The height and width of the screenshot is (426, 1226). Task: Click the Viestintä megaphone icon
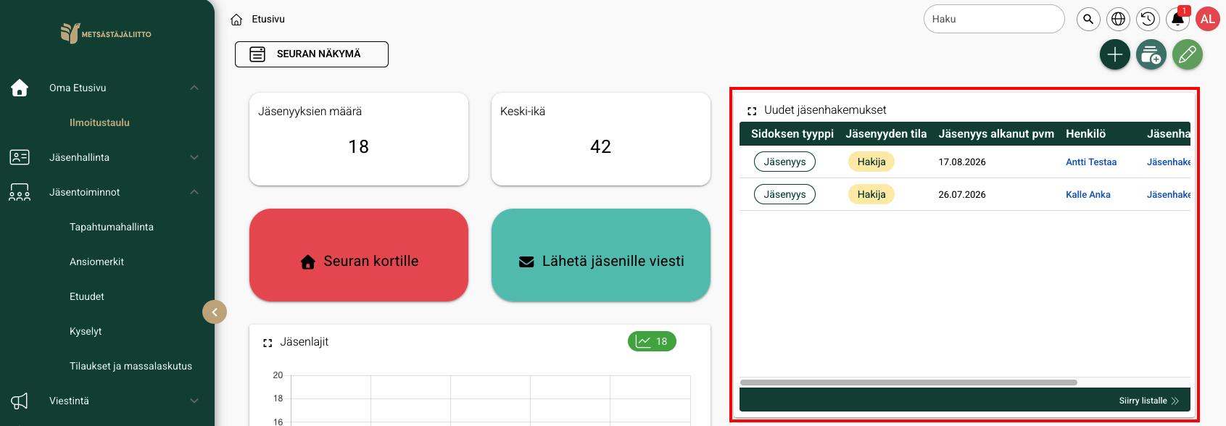point(20,401)
